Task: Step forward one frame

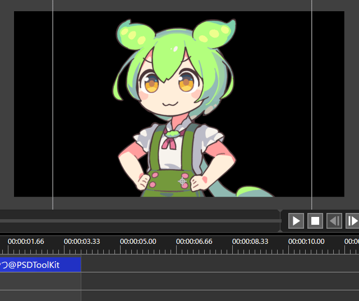Action: [353, 221]
